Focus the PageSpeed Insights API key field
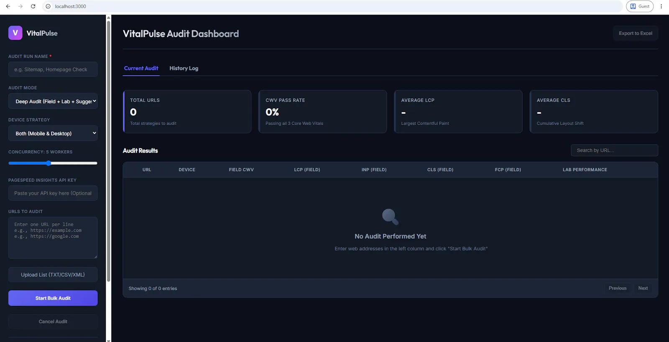Viewport: 669px width, 342px height. [53, 193]
